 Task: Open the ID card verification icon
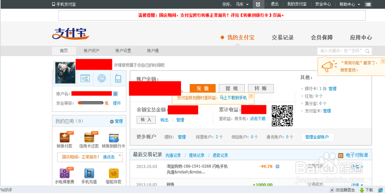coord(85,78)
